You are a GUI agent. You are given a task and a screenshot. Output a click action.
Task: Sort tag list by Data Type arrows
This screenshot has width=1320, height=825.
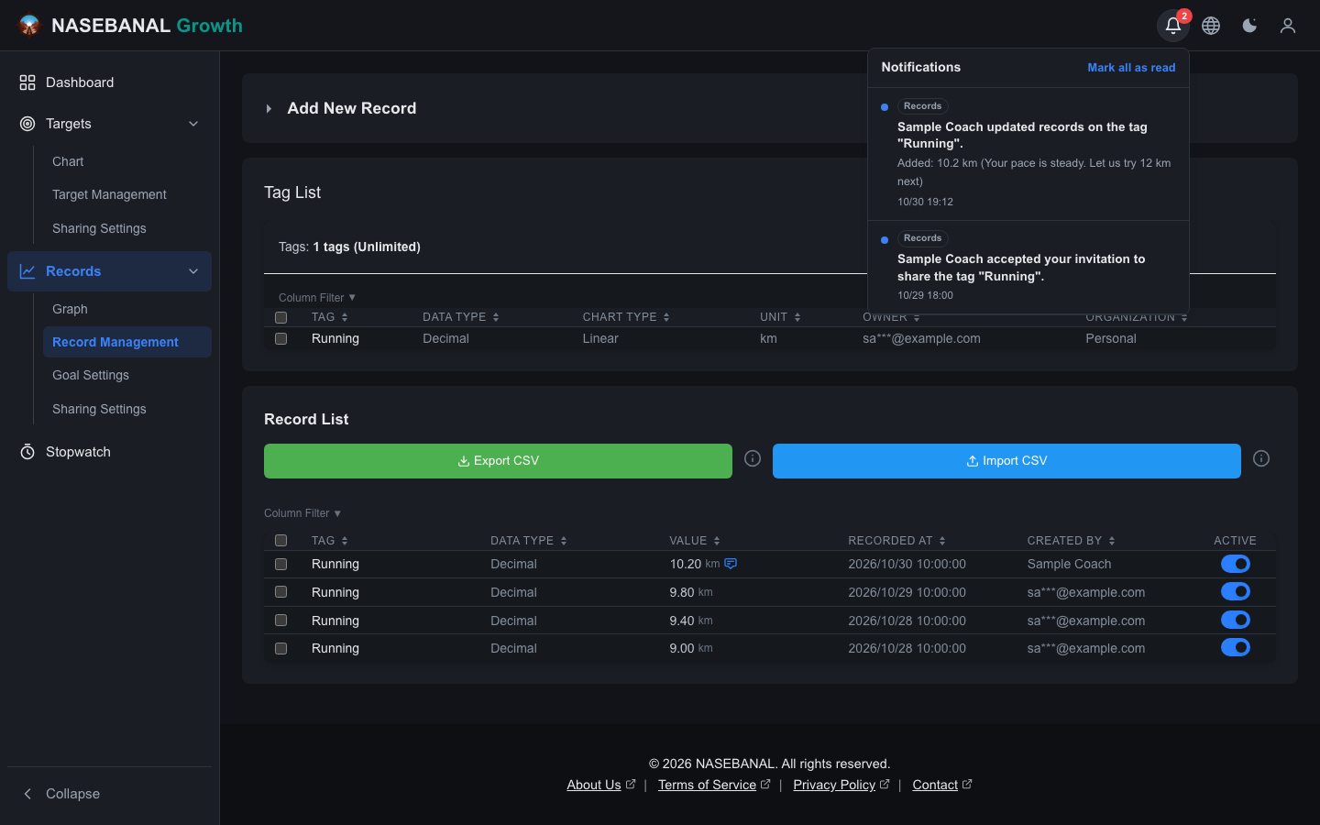[496, 317]
